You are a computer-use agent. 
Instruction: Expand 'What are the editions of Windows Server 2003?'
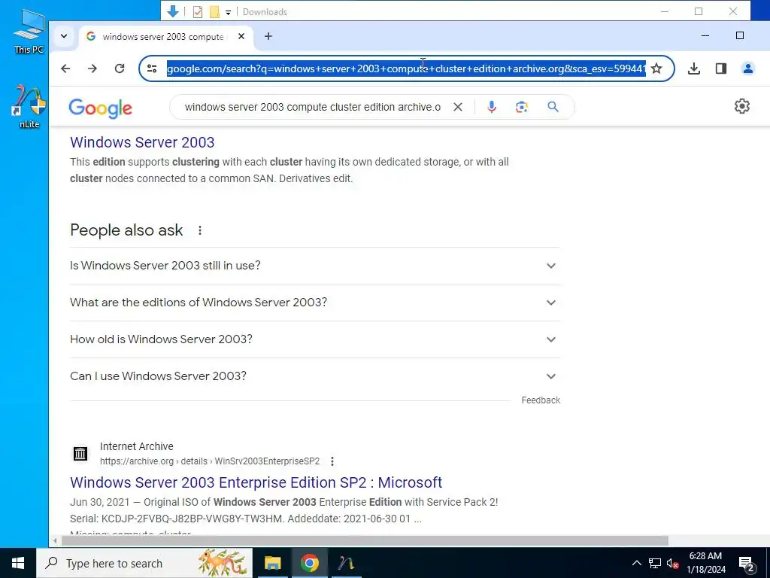(314, 303)
